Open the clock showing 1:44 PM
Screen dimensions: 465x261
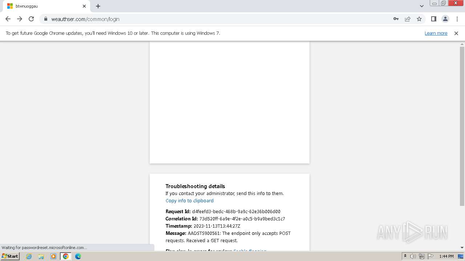pyautogui.click(x=446, y=256)
